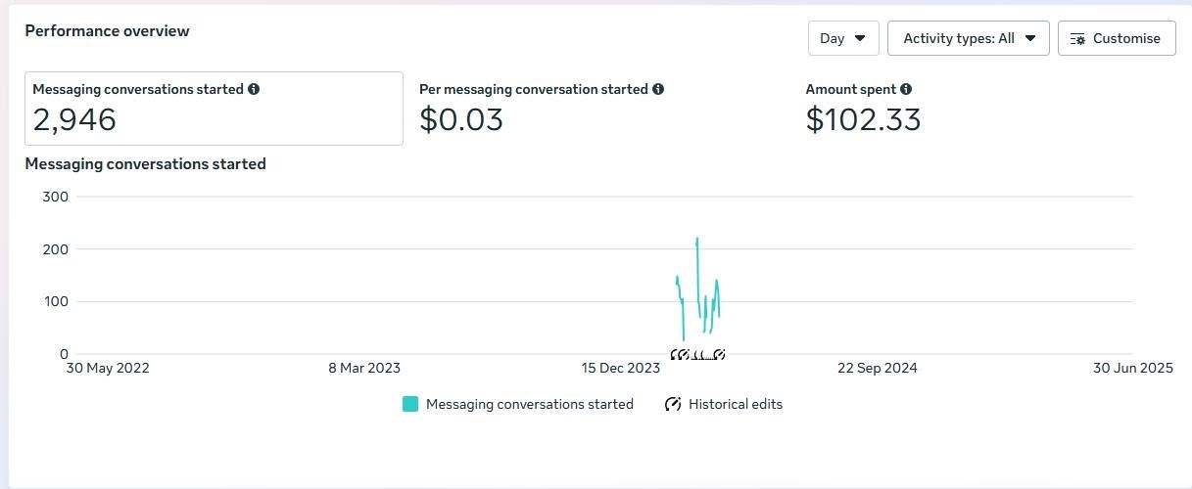This screenshot has width=1192, height=489.
Task: Click the 30 Jun 2025 axis date
Action: (x=1133, y=369)
